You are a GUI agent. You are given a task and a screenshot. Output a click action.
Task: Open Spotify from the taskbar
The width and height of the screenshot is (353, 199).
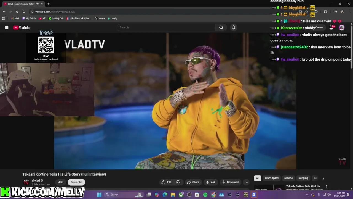click(205, 195)
